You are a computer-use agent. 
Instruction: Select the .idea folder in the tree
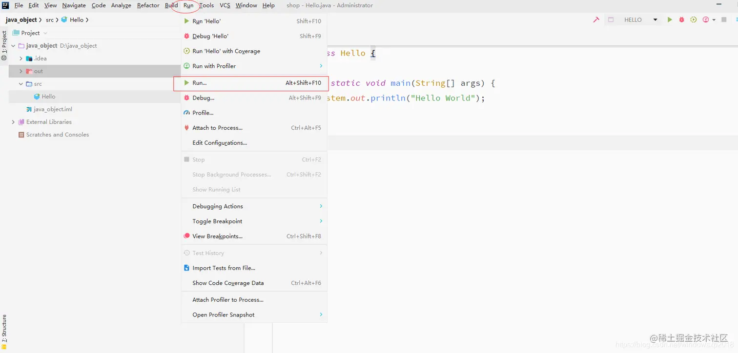pos(40,59)
